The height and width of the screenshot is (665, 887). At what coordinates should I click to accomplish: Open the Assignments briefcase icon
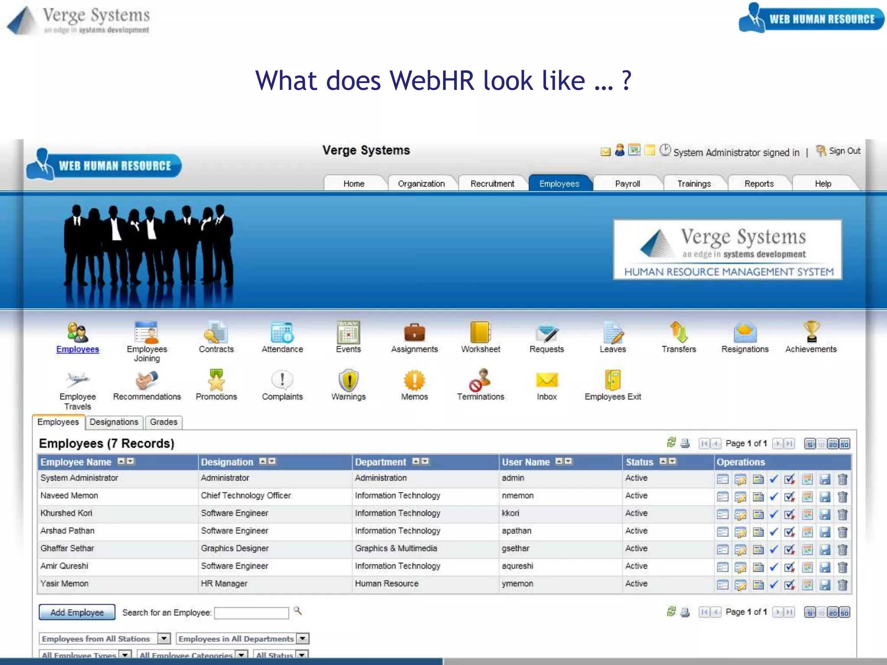coord(414,332)
